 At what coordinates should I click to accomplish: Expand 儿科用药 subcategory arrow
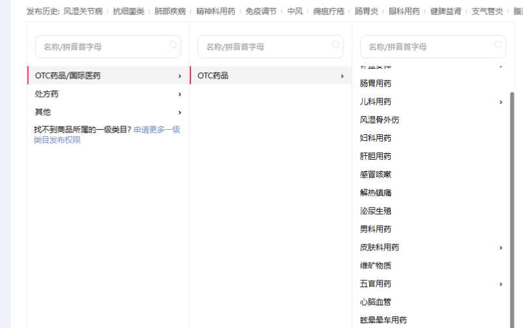tap(501, 102)
